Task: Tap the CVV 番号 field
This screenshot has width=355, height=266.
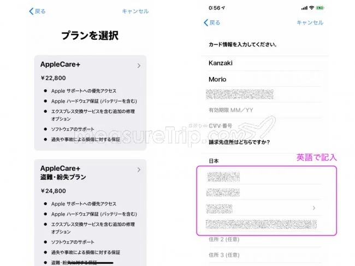Action: (265, 126)
